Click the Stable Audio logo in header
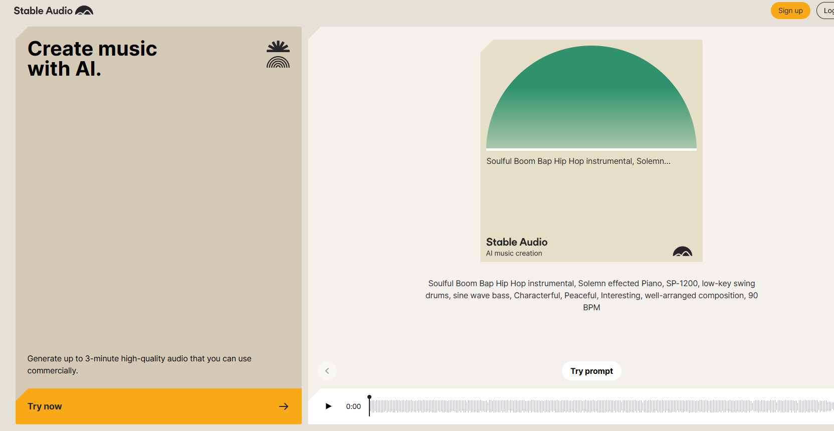 (53, 11)
